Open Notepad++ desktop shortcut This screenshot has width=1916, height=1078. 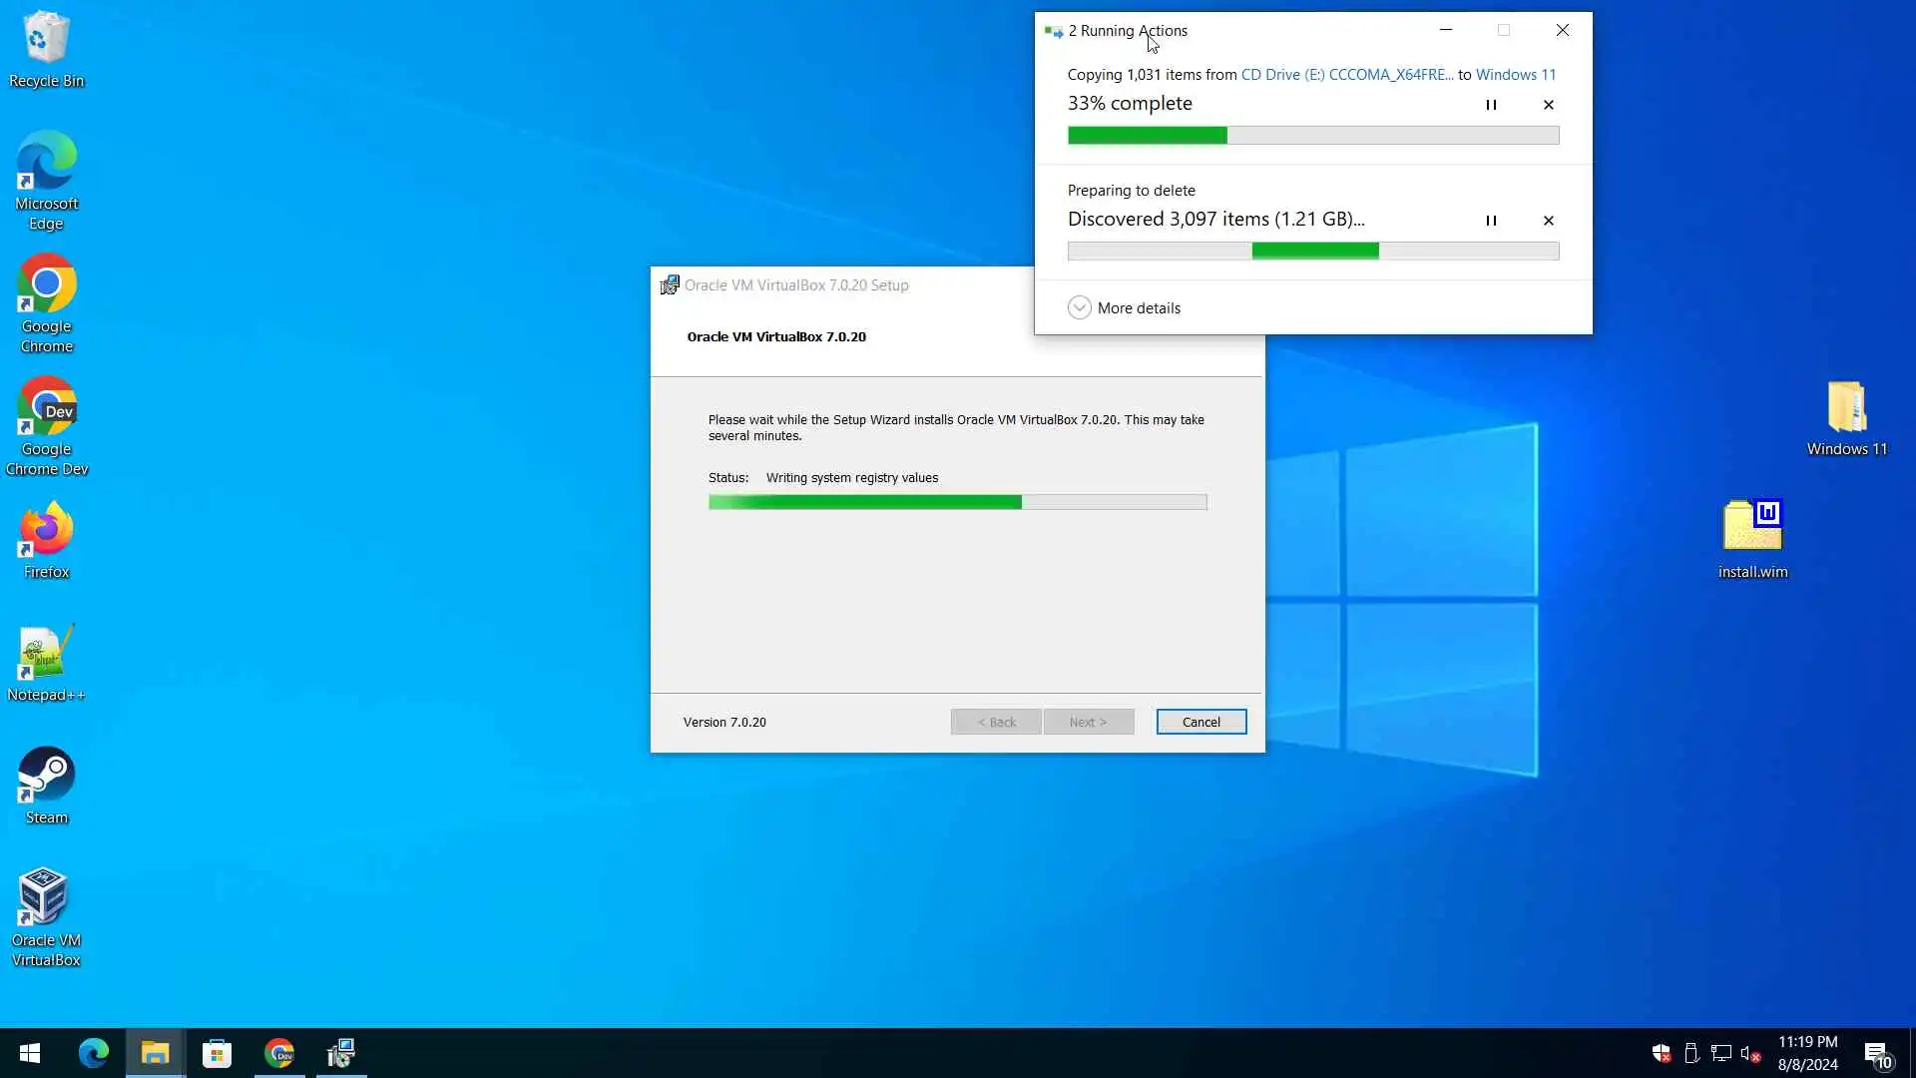point(46,654)
